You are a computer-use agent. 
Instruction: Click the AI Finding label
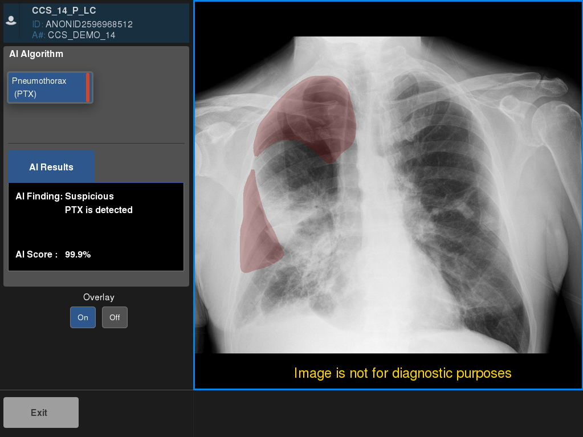39,196
